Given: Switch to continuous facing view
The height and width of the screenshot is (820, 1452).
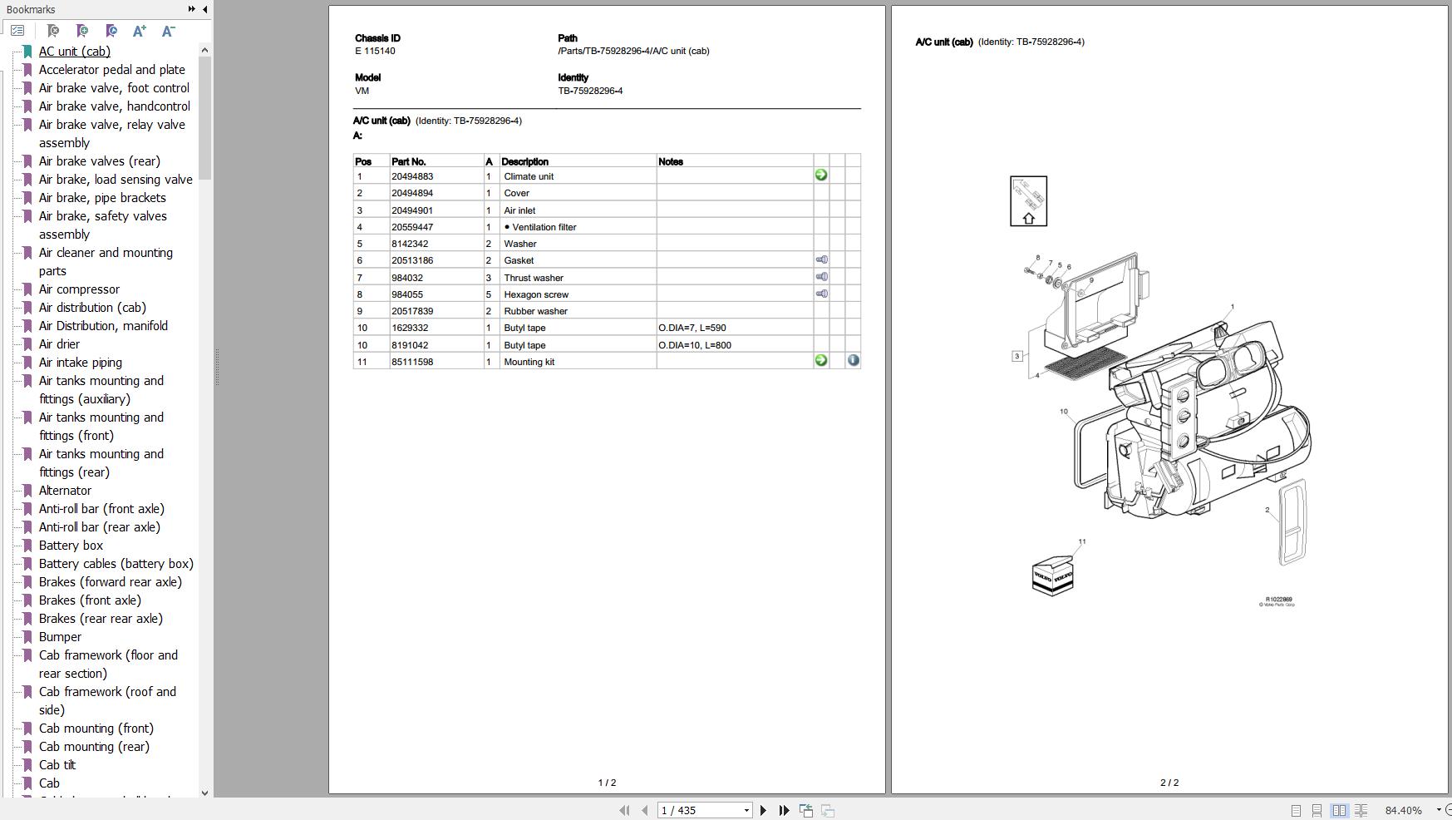Looking at the screenshot, I should (1361, 810).
